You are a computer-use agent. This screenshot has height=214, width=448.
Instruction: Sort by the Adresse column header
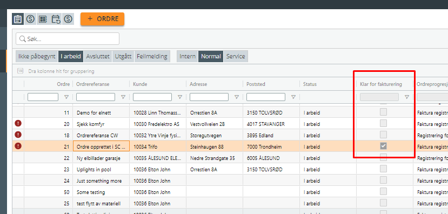coord(198,84)
